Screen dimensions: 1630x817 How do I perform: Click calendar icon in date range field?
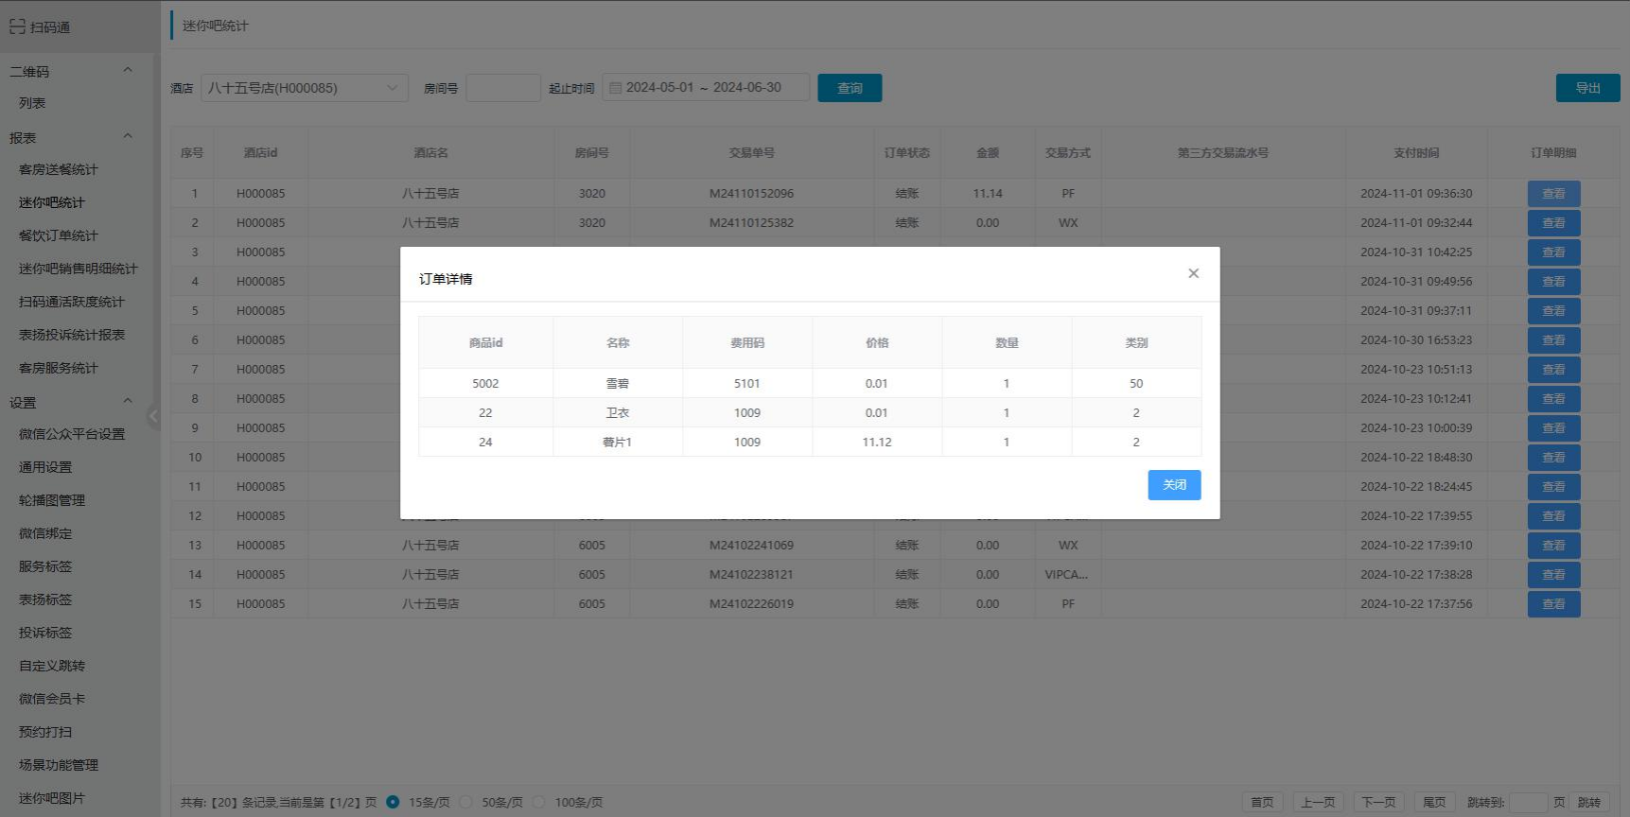[x=615, y=88]
